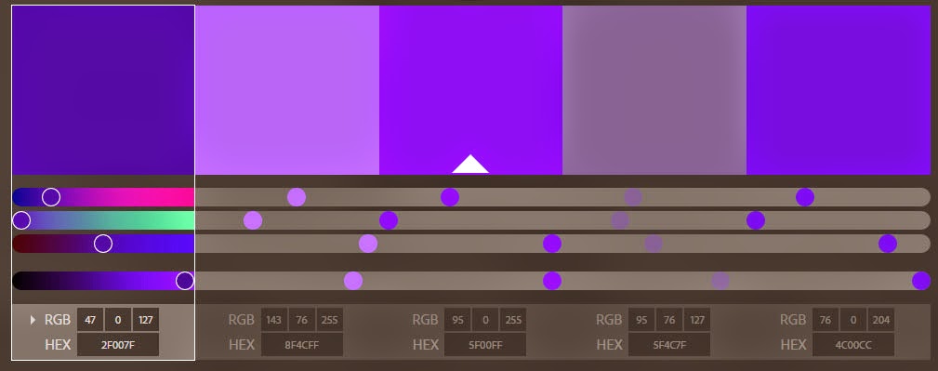This screenshot has height=371, width=938.
Task: Click the blue value field showing 204
Action: click(881, 320)
